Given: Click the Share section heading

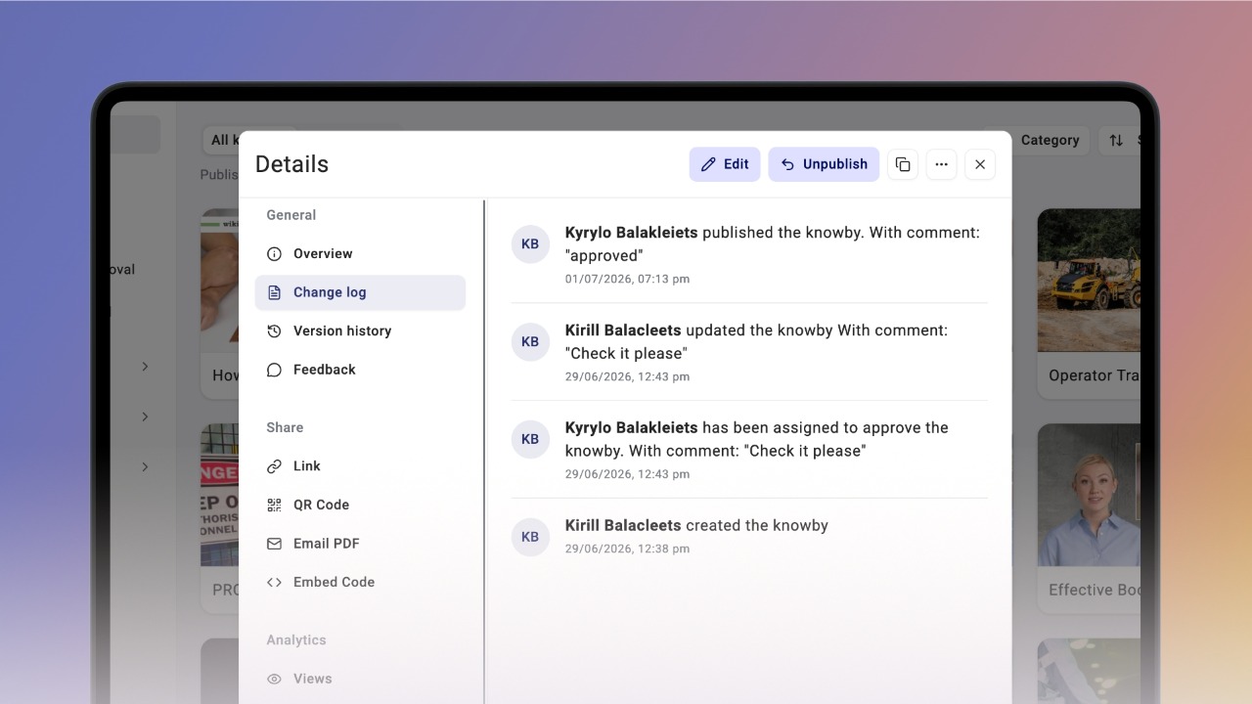Looking at the screenshot, I should [285, 427].
